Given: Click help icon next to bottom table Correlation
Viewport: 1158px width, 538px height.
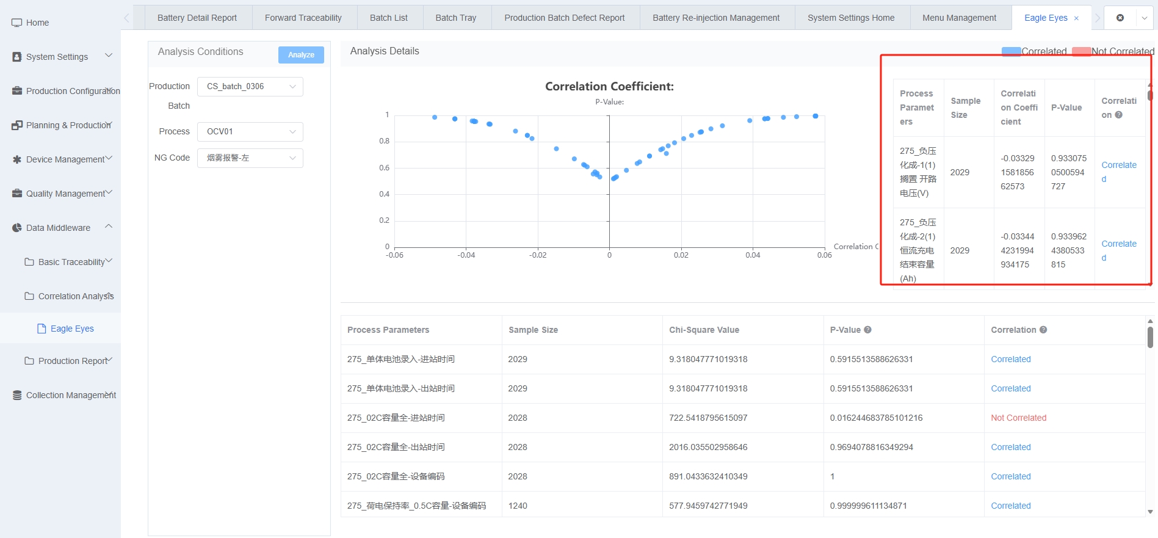Looking at the screenshot, I should (1043, 330).
